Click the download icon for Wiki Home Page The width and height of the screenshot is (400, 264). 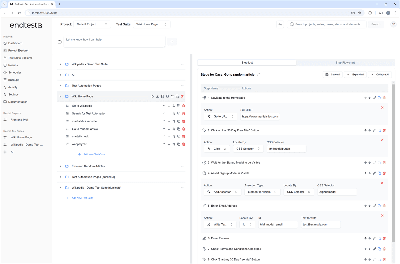pyautogui.click(x=158, y=97)
